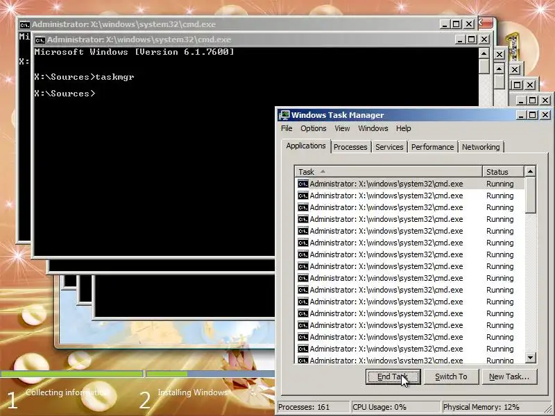
Task: Select the Applications tab
Action: point(306,146)
